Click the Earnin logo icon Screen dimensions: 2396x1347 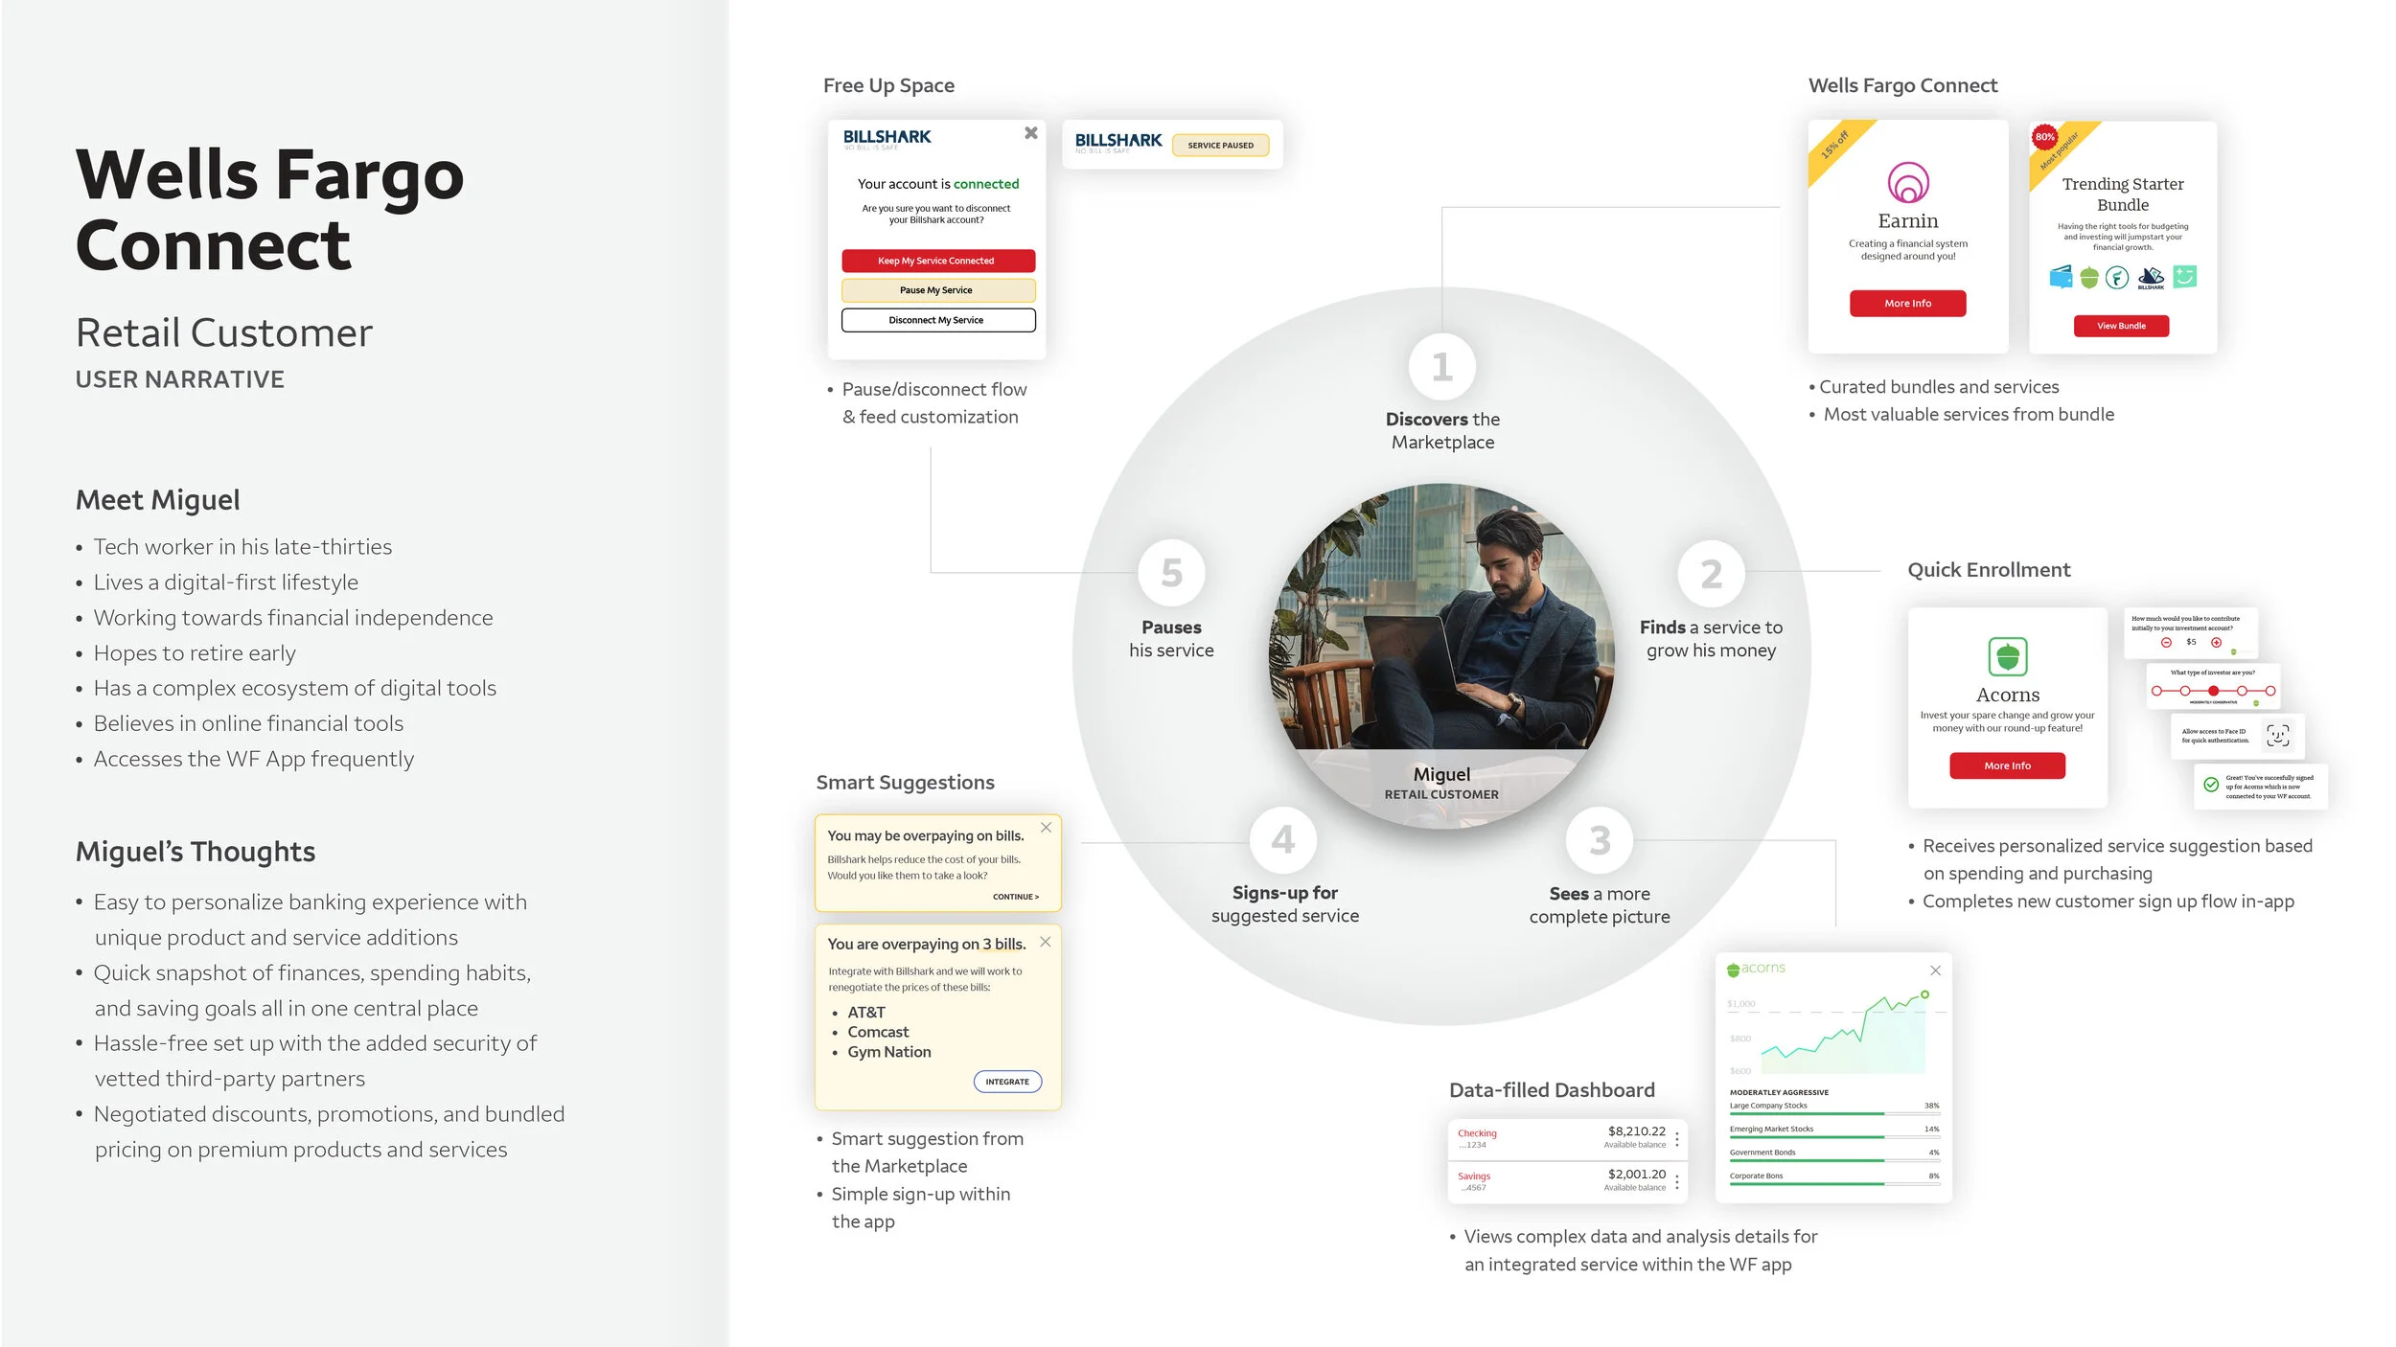tap(1907, 182)
